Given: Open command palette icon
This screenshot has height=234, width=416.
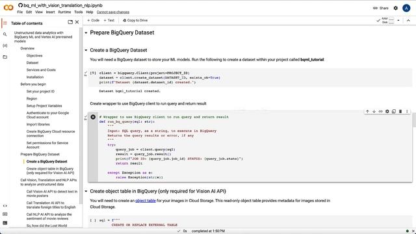Looking at the screenshot, I should point(5,214).
